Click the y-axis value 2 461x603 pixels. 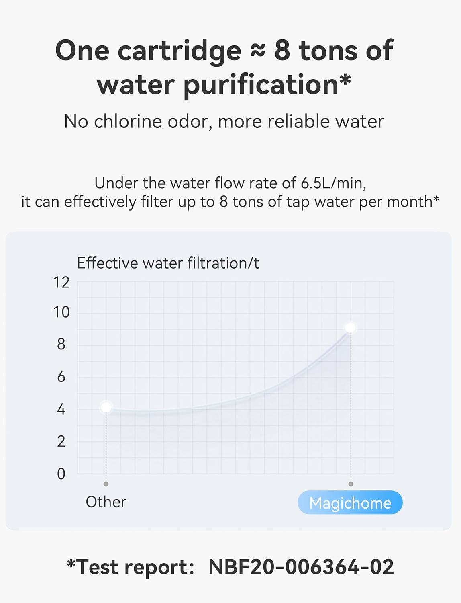coord(61,441)
